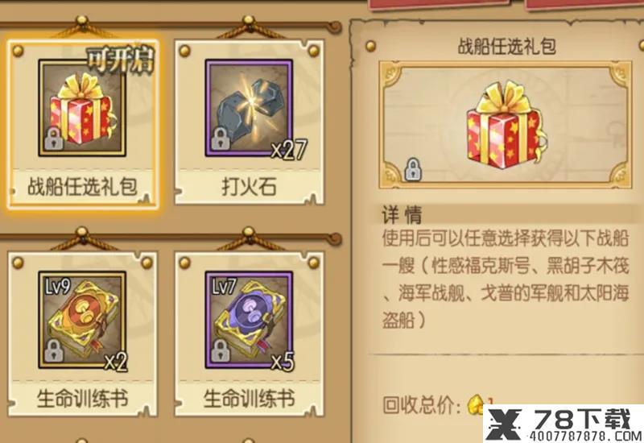Click the 打火石 name label
644x443 pixels.
point(249,187)
